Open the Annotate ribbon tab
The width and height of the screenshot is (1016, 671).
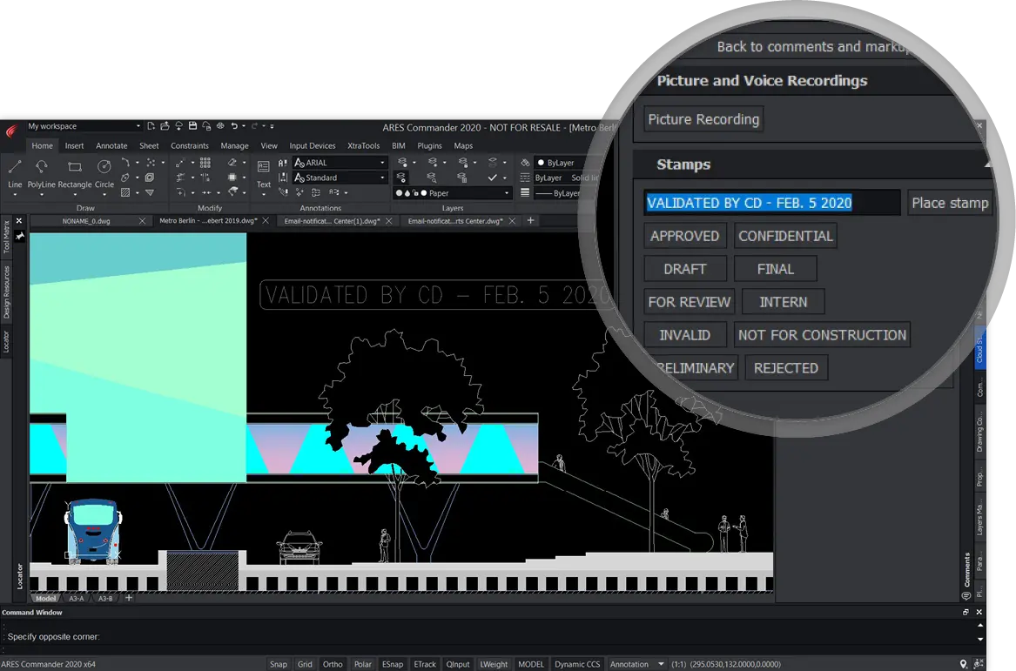pyautogui.click(x=111, y=145)
